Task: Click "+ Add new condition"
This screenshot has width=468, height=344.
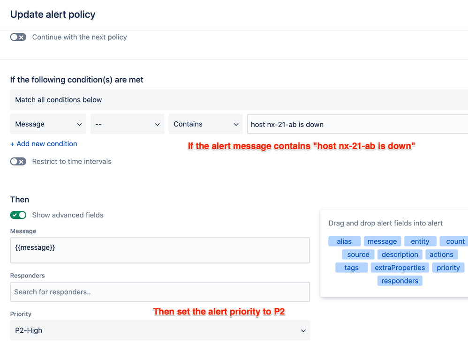Action: click(44, 144)
